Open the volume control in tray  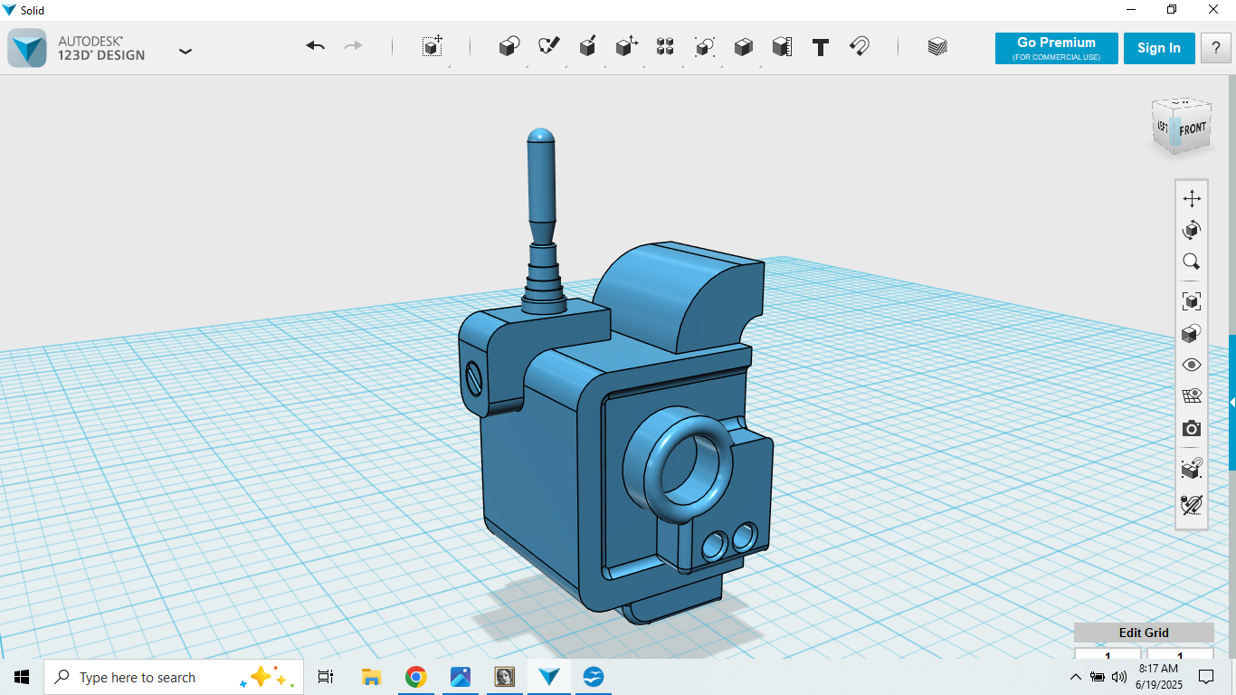point(1119,677)
